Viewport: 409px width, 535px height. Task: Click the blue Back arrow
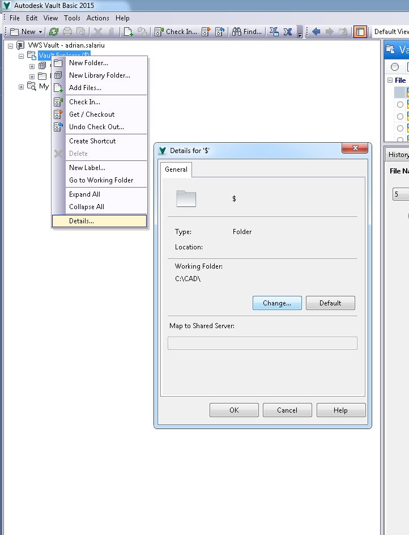[316, 32]
